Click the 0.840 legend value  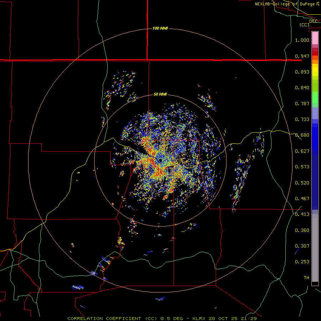(302, 88)
